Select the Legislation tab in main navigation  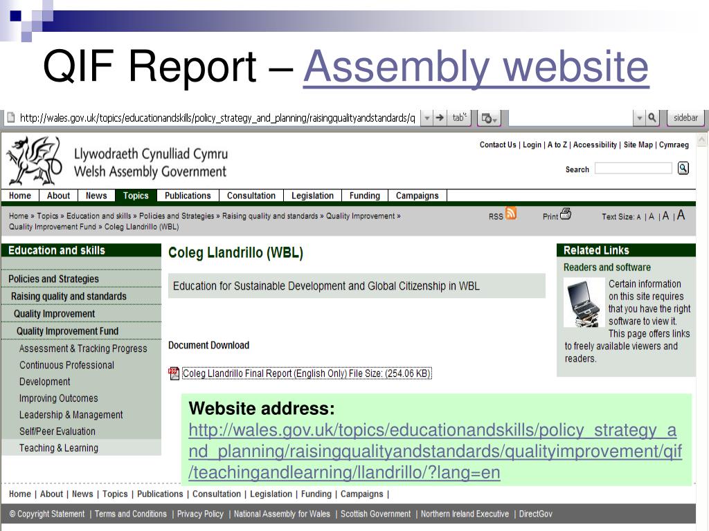(x=312, y=196)
